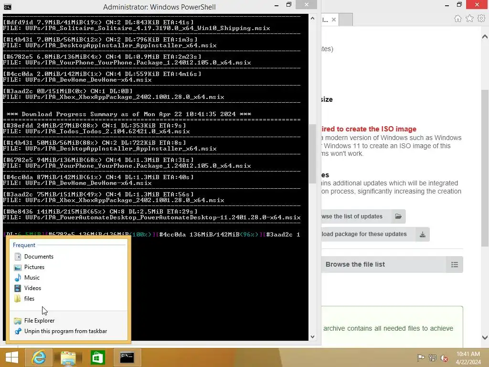
Task: Click red 'create the ISO image' heading
Action: coord(369,129)
